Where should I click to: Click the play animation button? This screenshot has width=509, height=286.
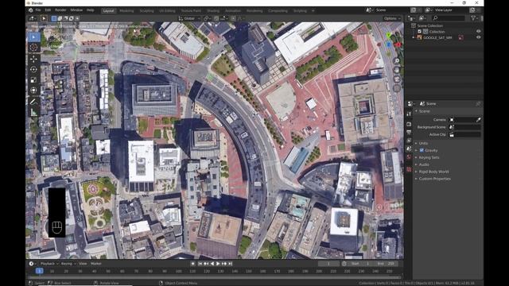(218, 264)
